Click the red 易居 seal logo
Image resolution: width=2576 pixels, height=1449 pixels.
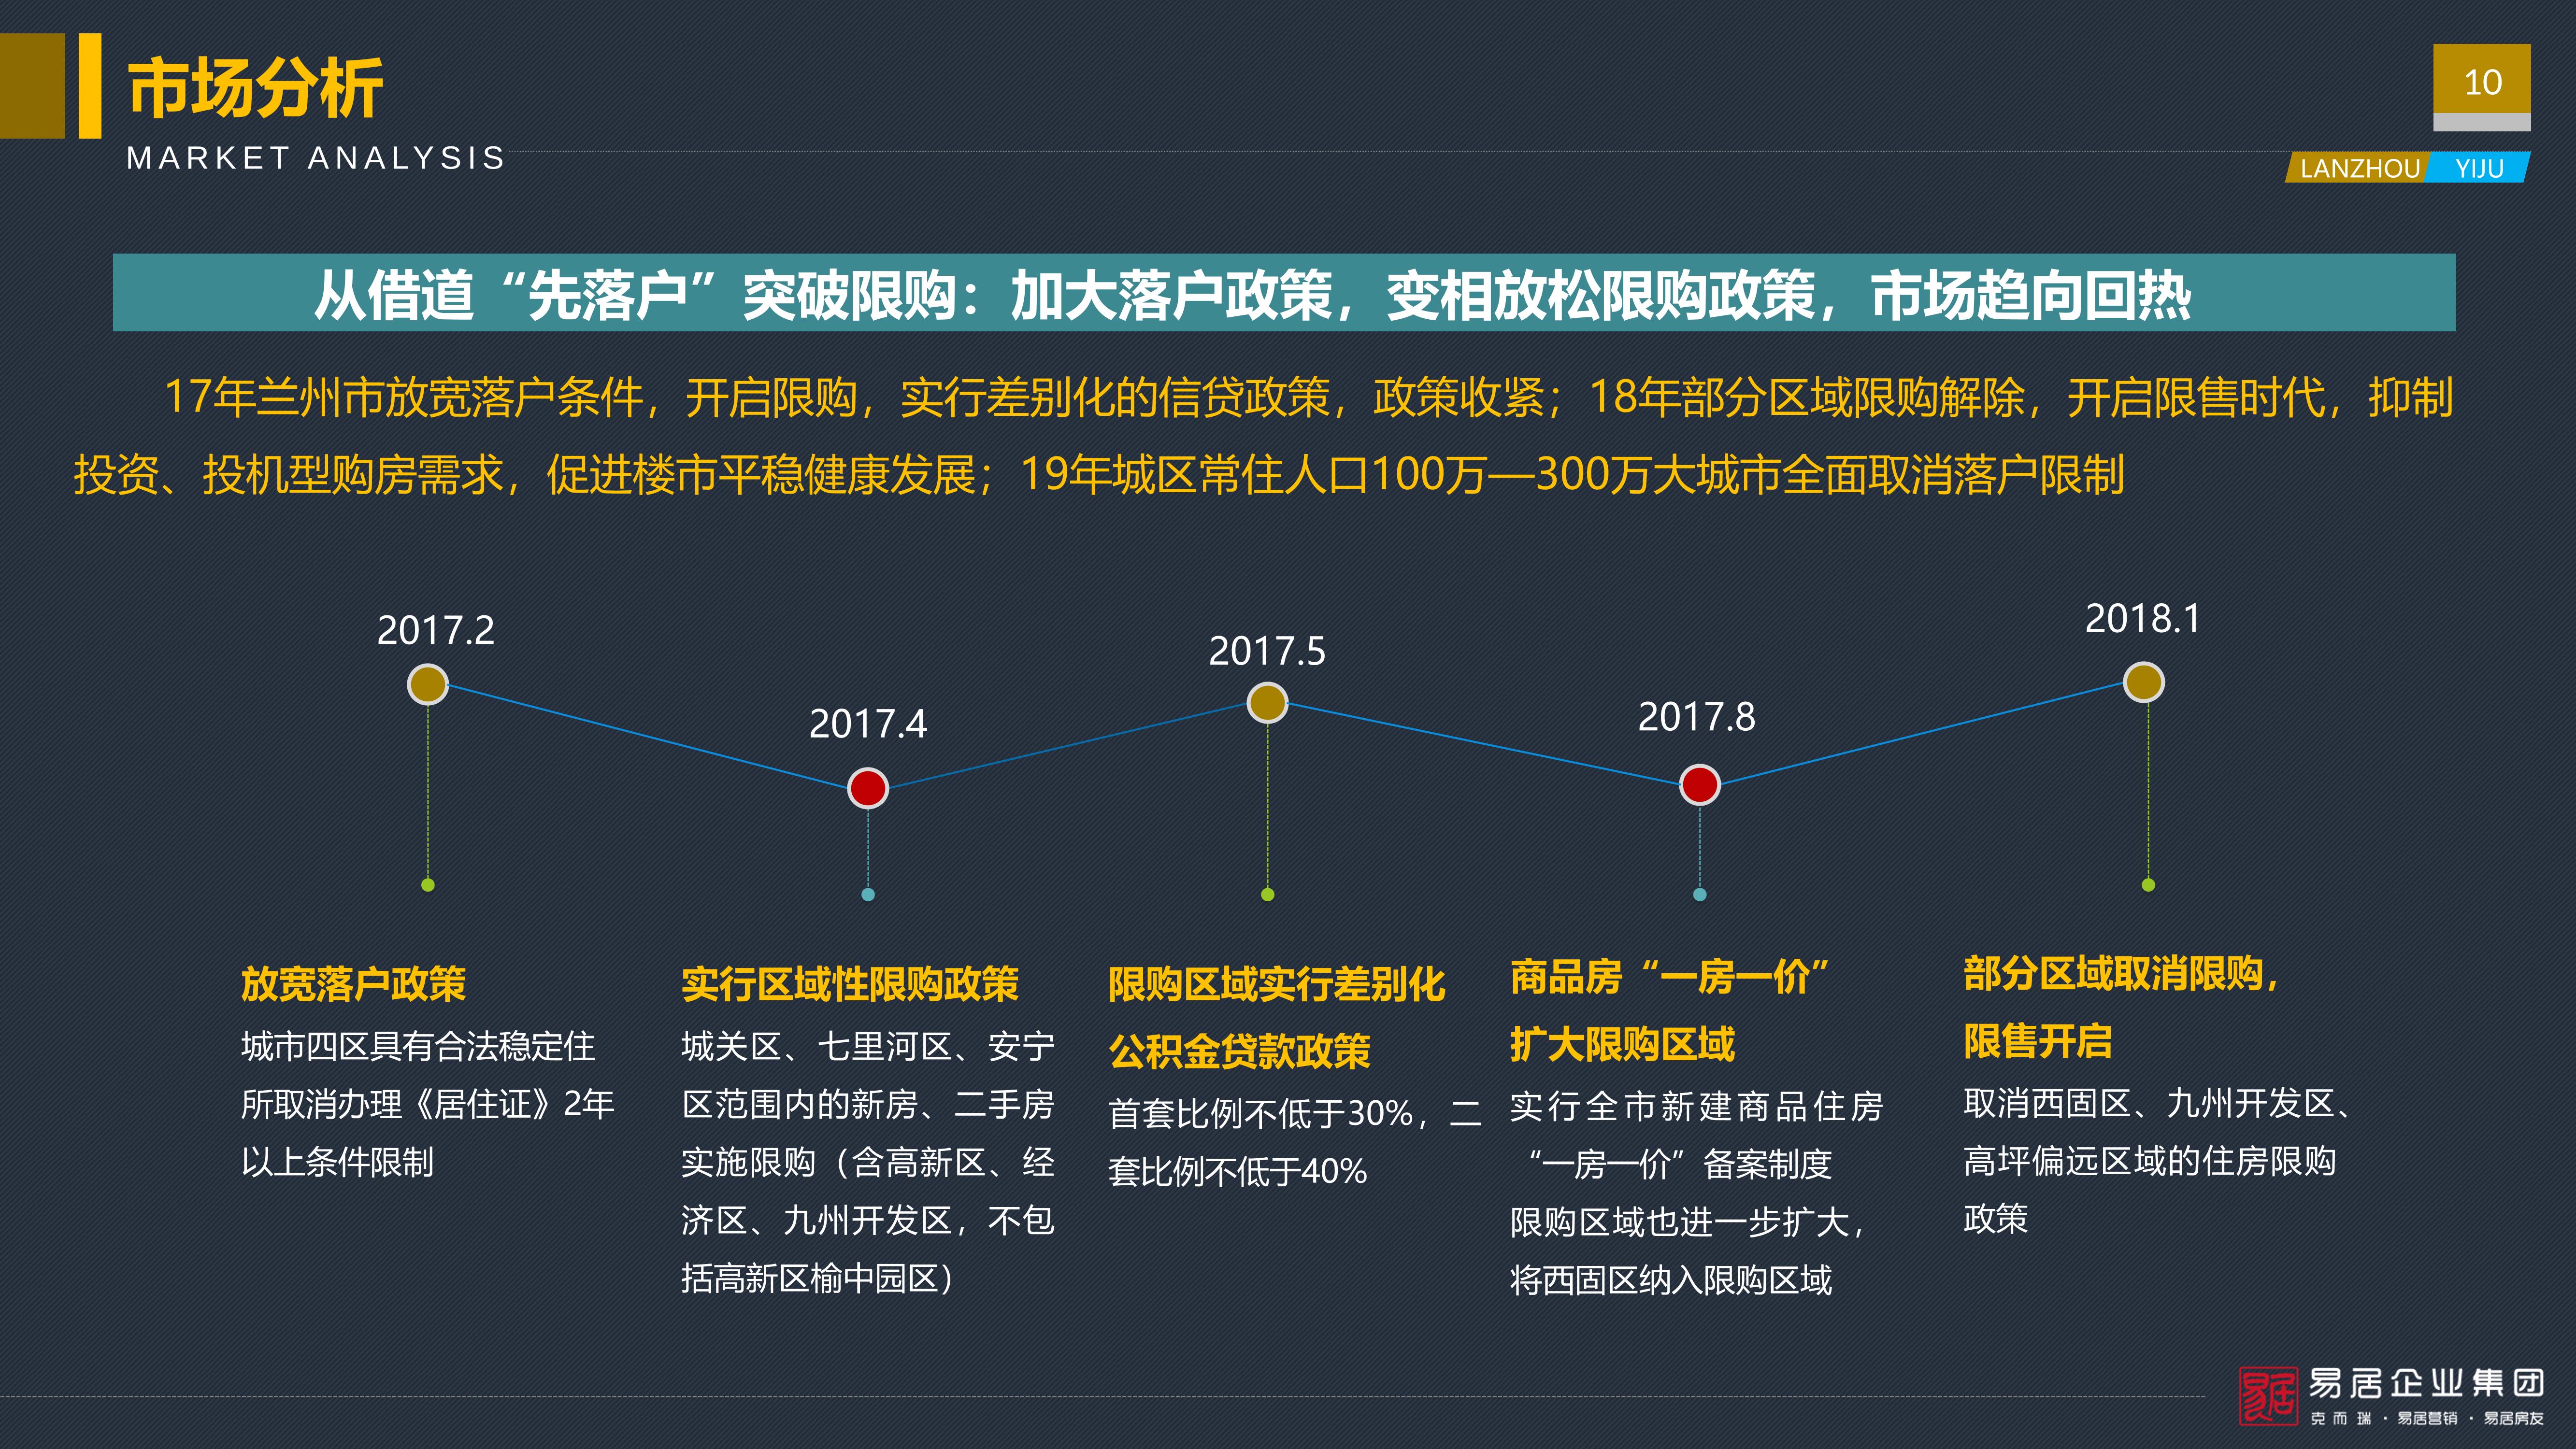[2268, 1396]
